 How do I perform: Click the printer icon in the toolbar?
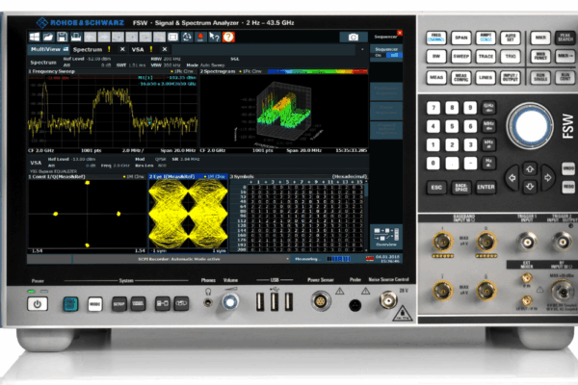point(76,37)
